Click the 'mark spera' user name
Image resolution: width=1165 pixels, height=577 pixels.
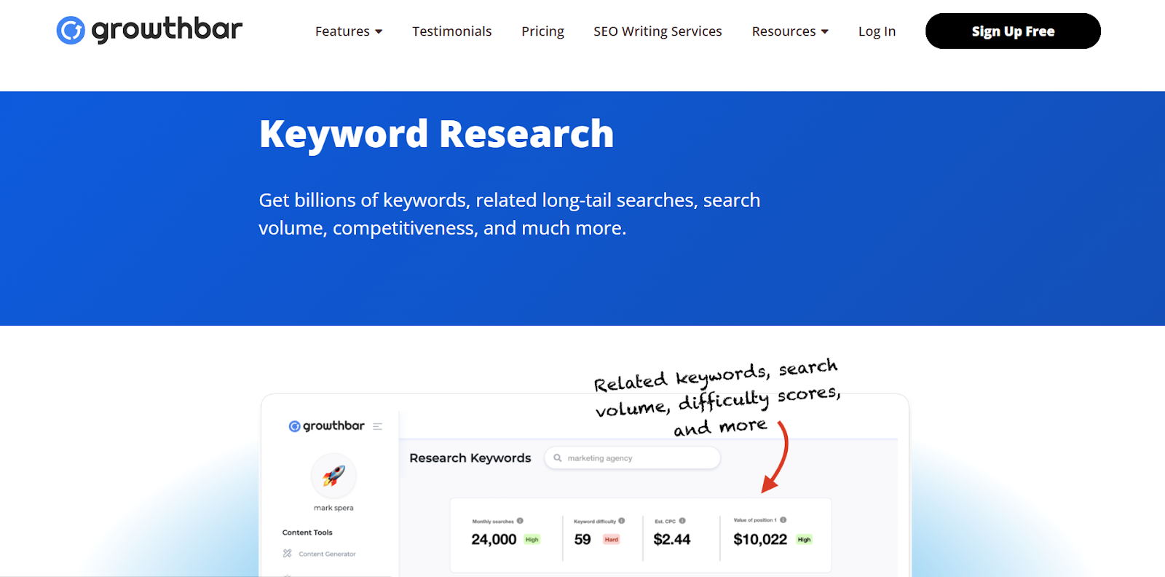(333, 508)
